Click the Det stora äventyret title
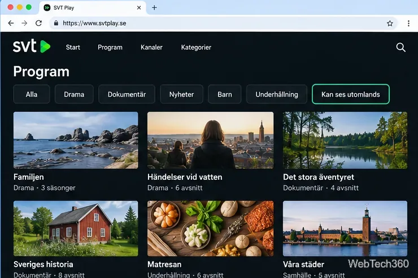418x278 pixels. (x=319, y=177)
